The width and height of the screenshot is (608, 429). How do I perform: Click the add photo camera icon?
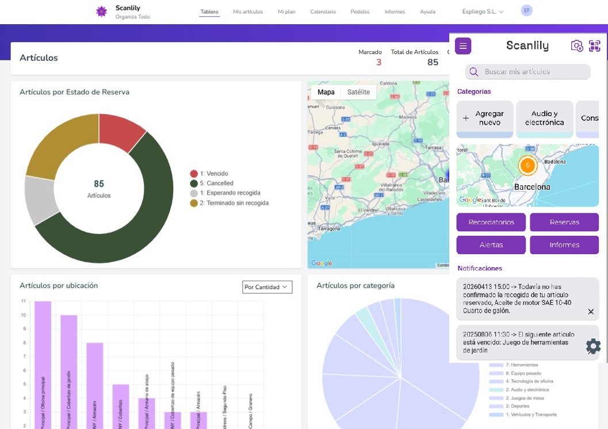576,46
